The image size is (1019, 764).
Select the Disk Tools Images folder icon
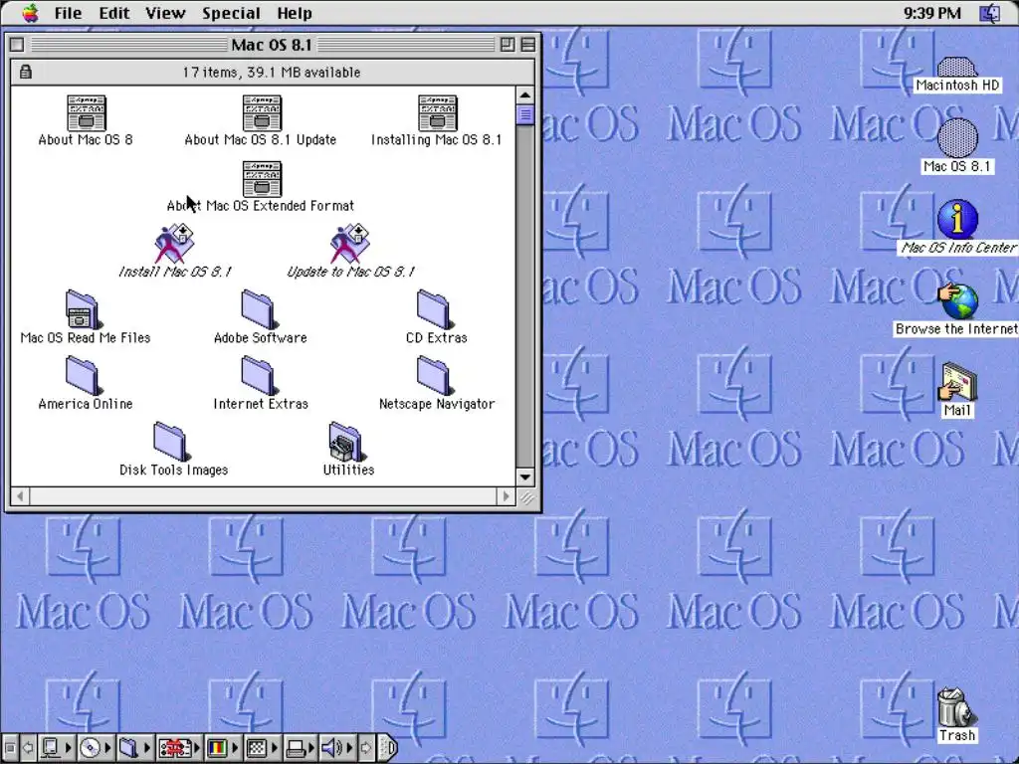click(171, 443)
